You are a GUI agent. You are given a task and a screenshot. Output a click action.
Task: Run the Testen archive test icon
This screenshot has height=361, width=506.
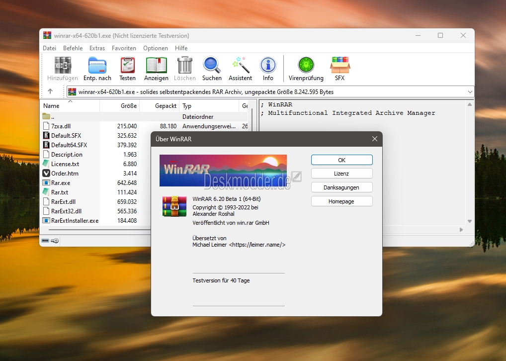pos(127,66)
